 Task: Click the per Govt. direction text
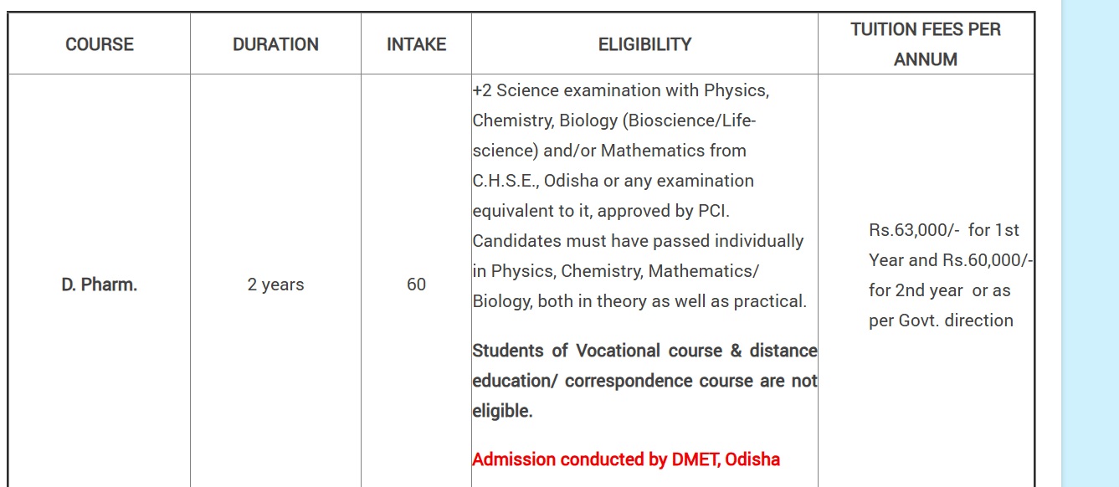(941, 320)
